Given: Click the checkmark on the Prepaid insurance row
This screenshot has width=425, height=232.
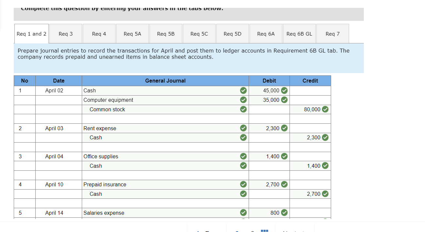Looking at the screenshot, I should coord(243,184).
